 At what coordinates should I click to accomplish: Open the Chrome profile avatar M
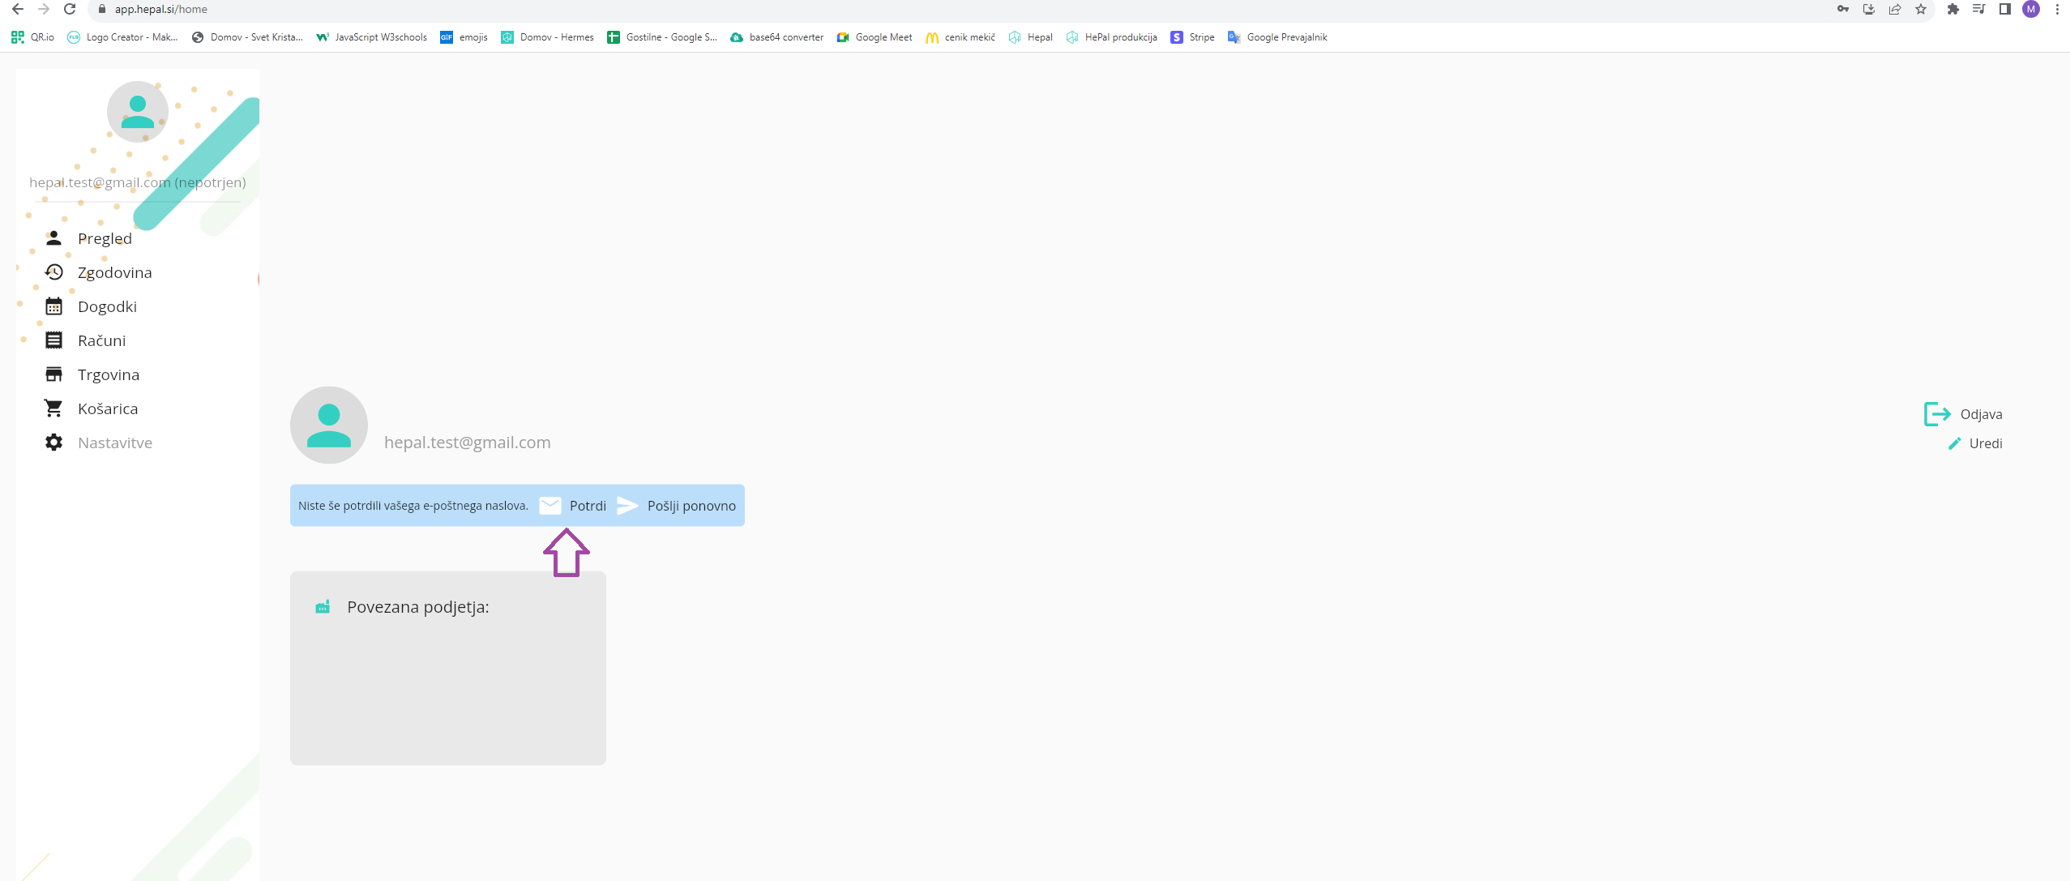click(2031, 9)
